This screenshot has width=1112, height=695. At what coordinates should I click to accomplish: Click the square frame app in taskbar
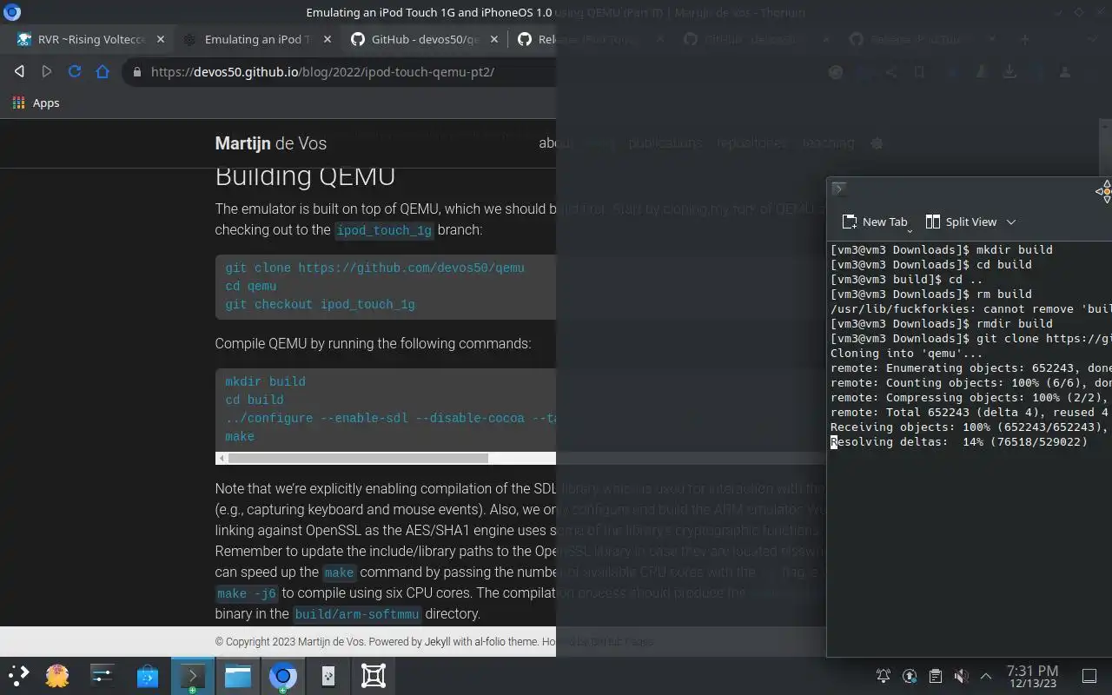coord(374,676)
